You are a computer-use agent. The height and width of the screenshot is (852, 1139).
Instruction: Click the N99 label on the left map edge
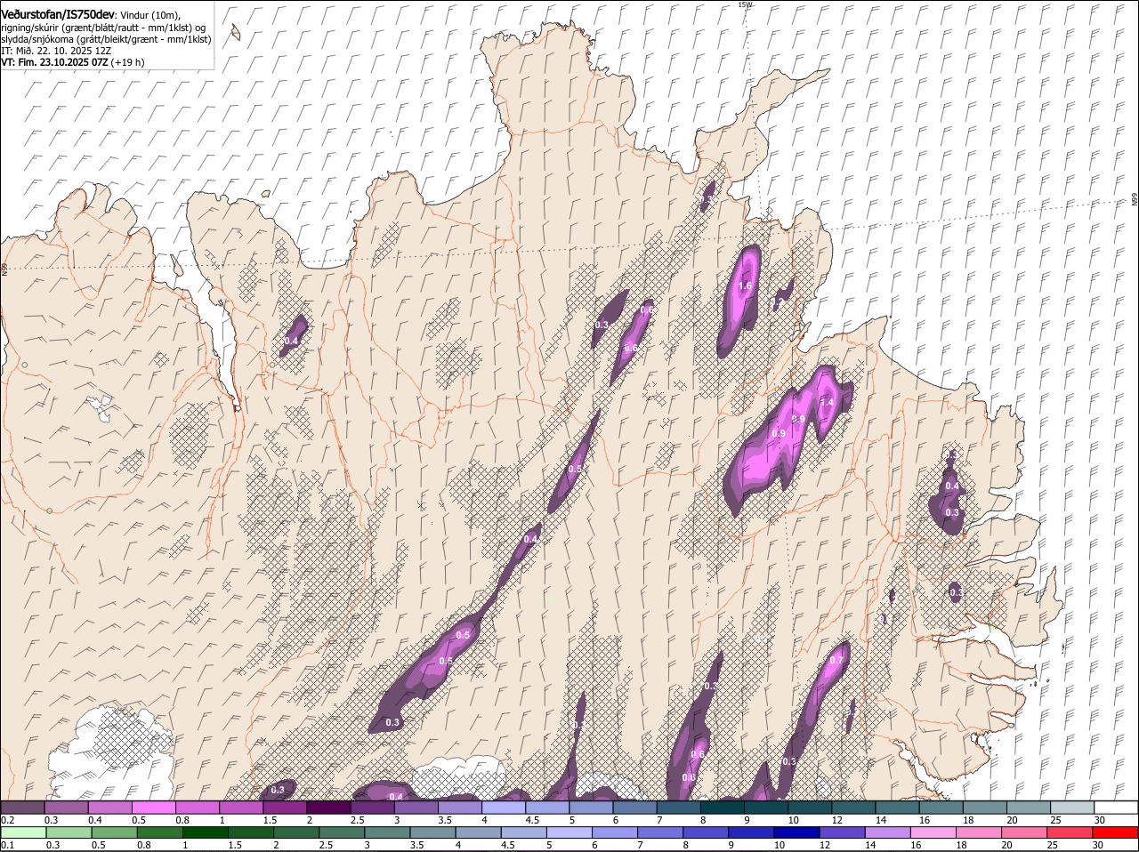click(4, 268)
